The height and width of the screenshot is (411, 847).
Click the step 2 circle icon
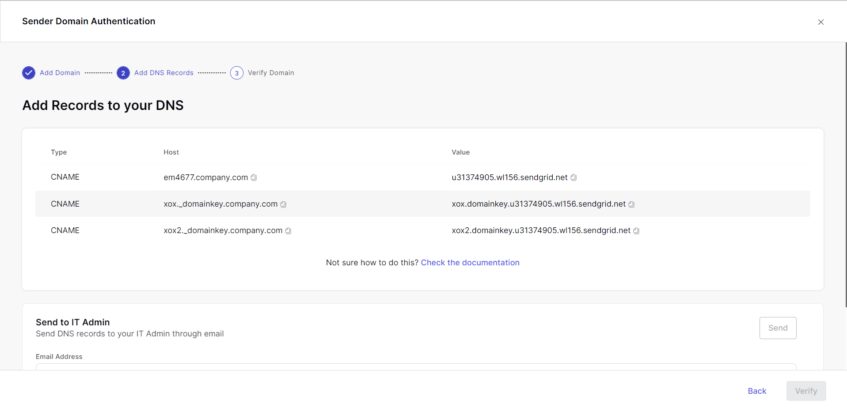pyautogui.click(x=123, y=73)
